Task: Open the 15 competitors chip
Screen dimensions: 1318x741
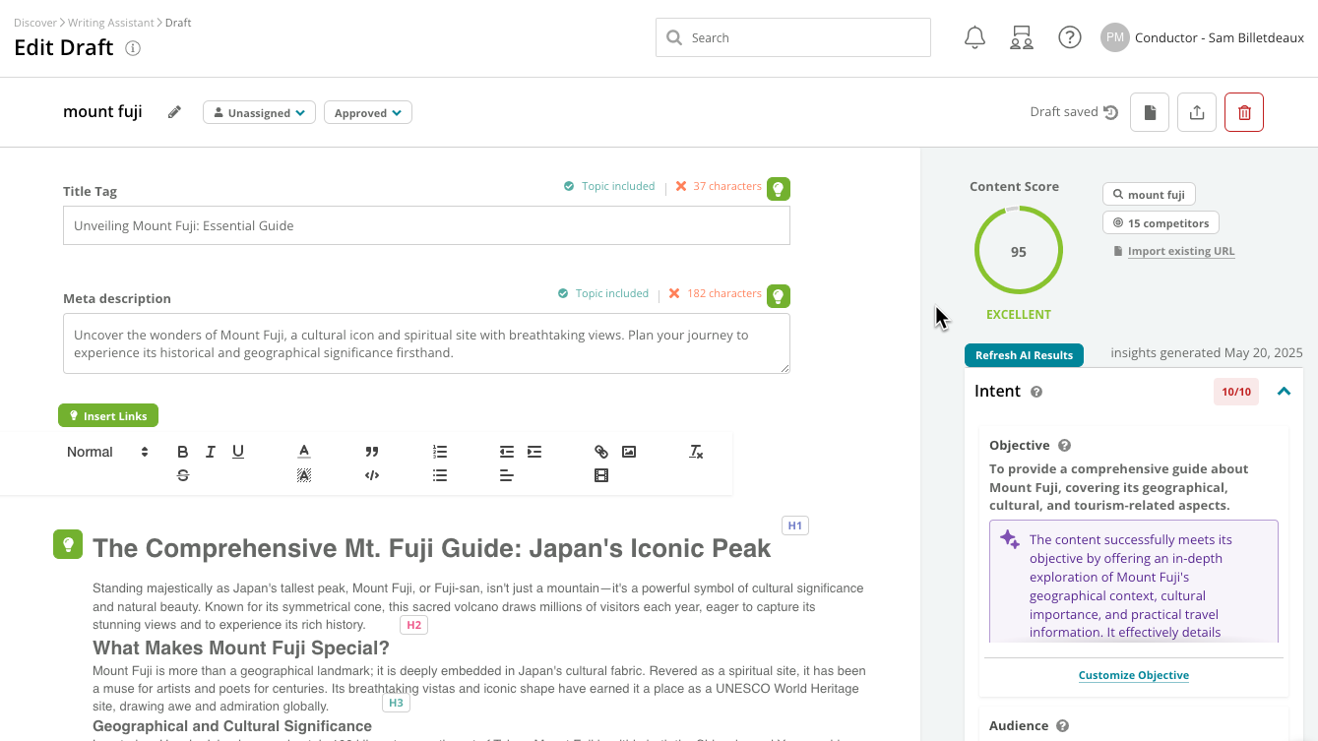Action: pyautogui.click(x=1161, y=223)
